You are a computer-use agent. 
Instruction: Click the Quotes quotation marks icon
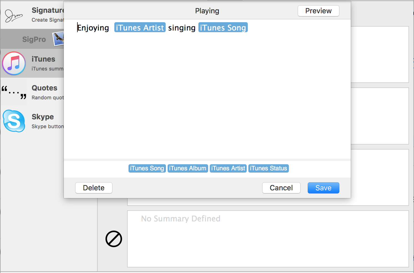14,92
